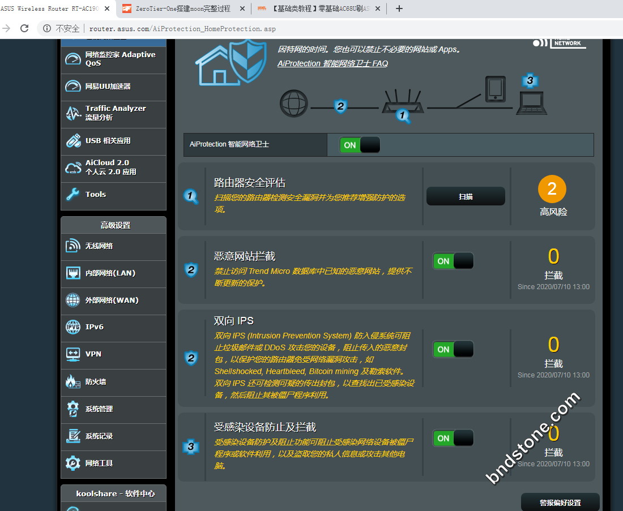Toggle the 双向 IPS switch

tap(453, 349)
